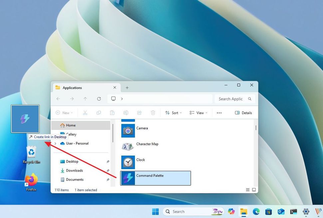Click the Paste icon on the toolbar
Screen dimensions: 323x218
[x=113, y=113]
